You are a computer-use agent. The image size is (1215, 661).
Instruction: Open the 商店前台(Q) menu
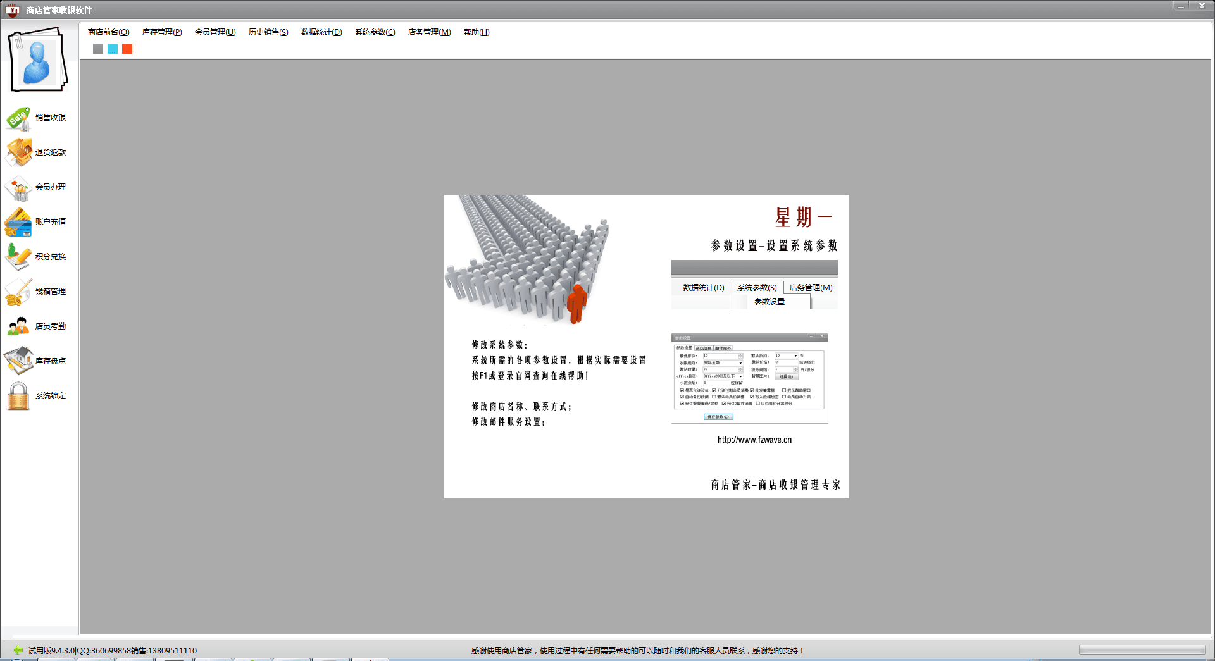108,32
